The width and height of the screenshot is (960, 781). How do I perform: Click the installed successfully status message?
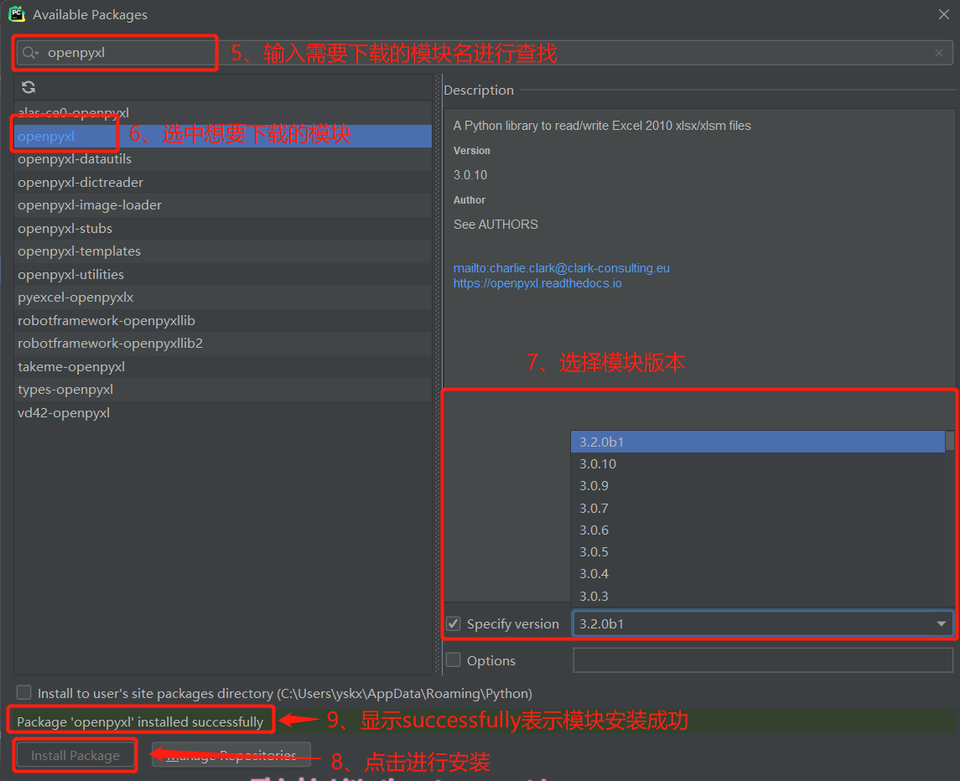(x=140, y=722)
